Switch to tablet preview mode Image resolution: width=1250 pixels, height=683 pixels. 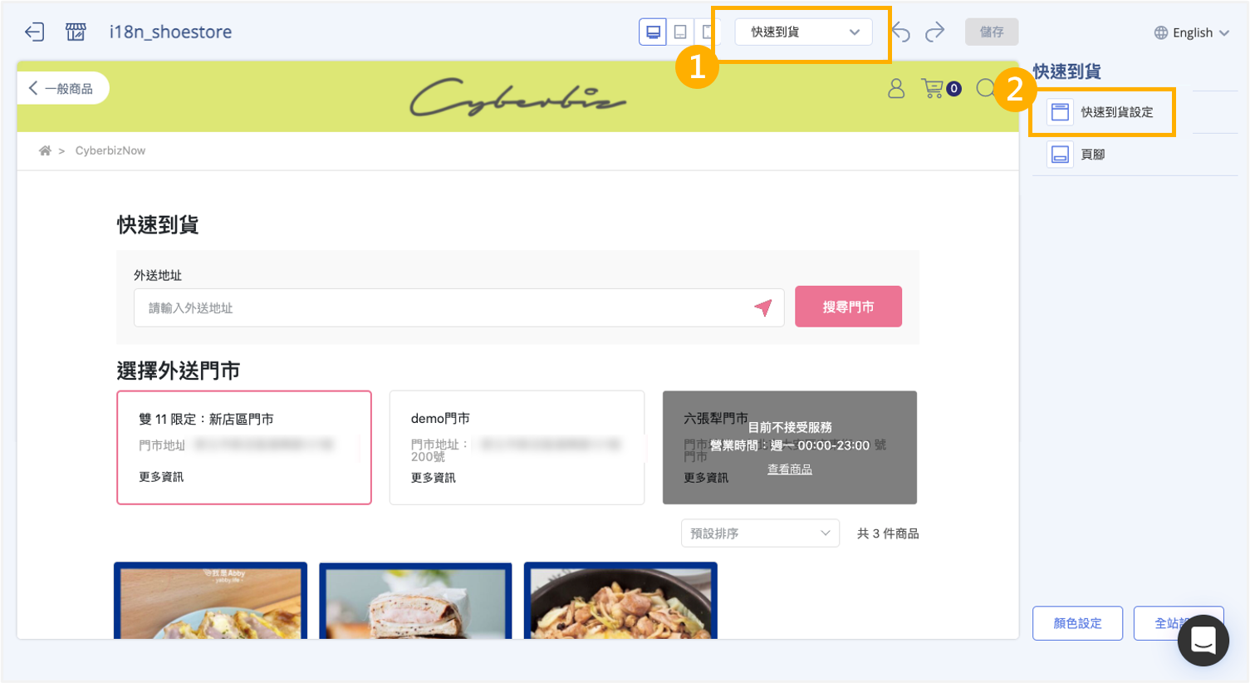680,32
